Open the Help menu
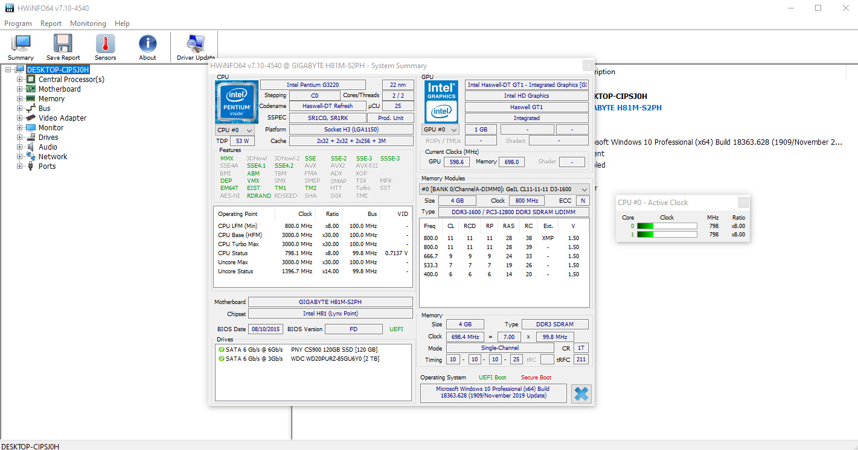This screenshot has height=450, width=858. click(x=122, y=24)
